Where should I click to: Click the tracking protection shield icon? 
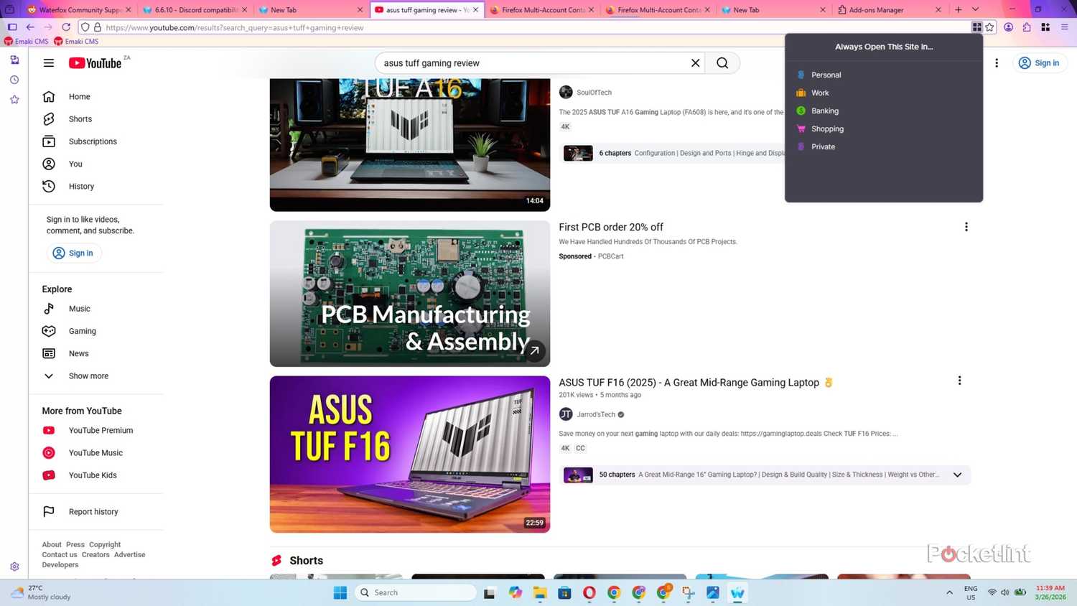point(84,27)
